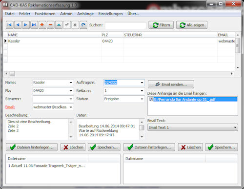Click the Suchen search input field
This screenshot has height=189, width=244.
125,25
